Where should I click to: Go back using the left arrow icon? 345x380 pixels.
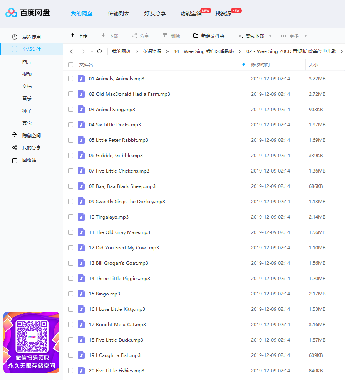[x=71, y=51]
